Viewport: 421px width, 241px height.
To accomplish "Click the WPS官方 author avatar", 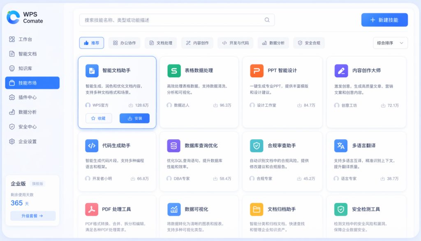I will click(x=88, y=105).
